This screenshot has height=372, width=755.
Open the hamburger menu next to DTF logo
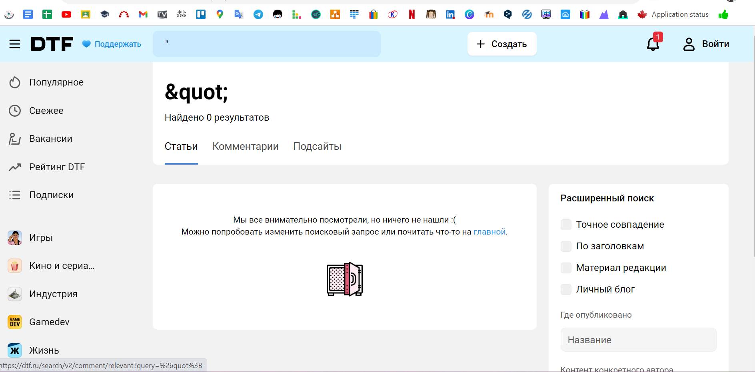tap(15, 44)
